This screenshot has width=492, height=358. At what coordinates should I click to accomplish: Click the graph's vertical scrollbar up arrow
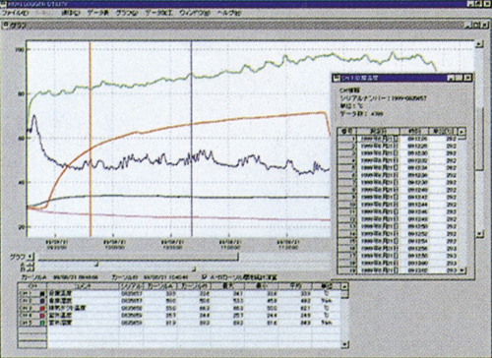(x=479, y=44)
